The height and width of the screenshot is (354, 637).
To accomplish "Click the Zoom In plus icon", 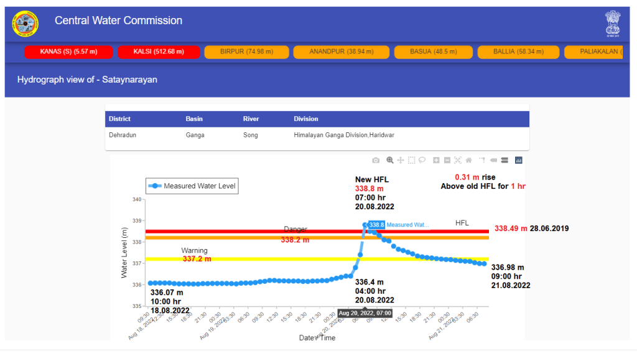I will [436, 160].
